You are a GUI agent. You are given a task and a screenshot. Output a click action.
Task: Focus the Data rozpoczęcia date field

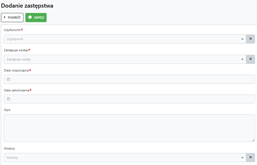[x=129, y=79]
